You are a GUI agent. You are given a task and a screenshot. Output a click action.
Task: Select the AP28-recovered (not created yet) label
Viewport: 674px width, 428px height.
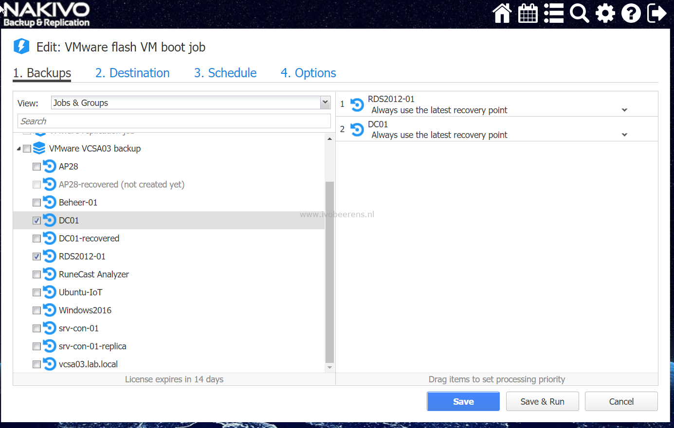coord(122,185)
